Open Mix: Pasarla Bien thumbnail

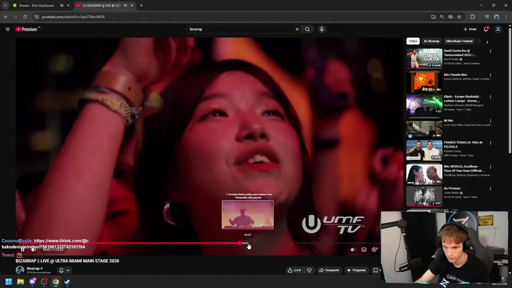(424, 82)
